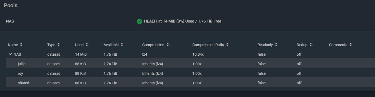Viewport: 375px width, 97px height.
Task: Sort by Comments column arrow icon
Action: pyautogui.click(x=350, y=45)
